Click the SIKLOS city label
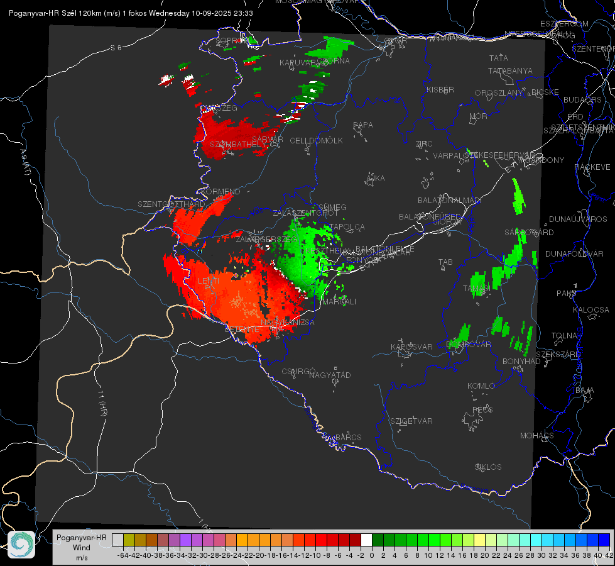Image resolution: width=615 pixels, height=566 pixels. [488, 467]
